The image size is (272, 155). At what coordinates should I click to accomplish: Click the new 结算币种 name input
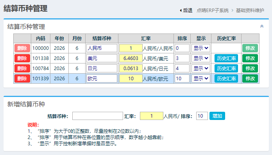pos(97,116)
